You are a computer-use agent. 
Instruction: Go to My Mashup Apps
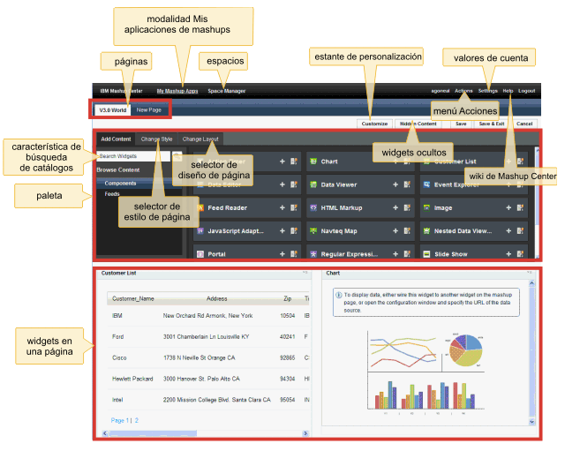(177, 91)
